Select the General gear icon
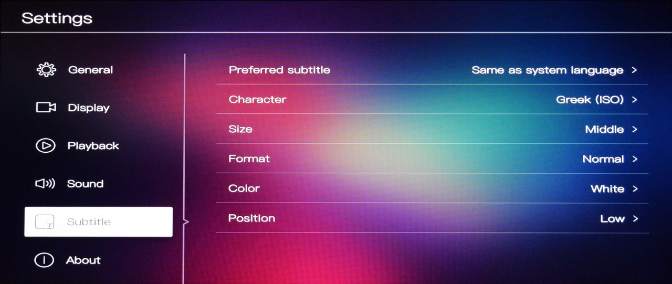The image size is (672, 284). [46, 70]
